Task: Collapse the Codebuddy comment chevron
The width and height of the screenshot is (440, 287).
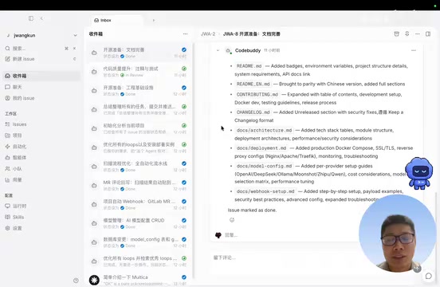Action: coord(218,50)
